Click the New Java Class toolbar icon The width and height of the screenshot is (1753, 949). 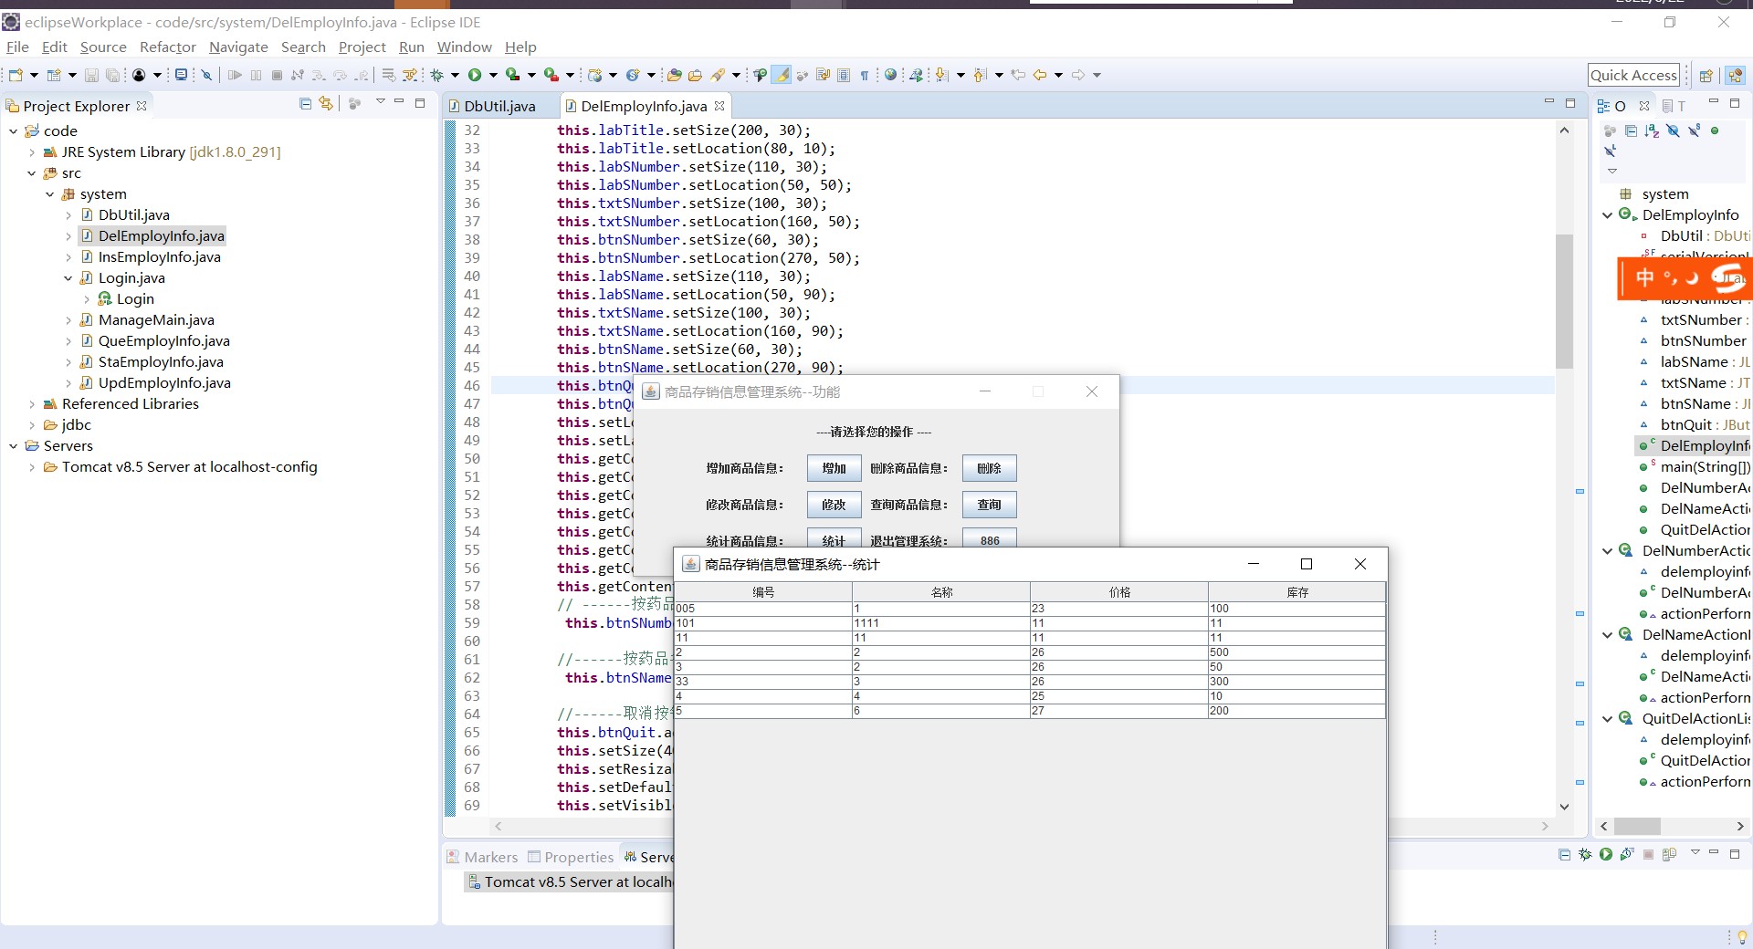(632, 75)
